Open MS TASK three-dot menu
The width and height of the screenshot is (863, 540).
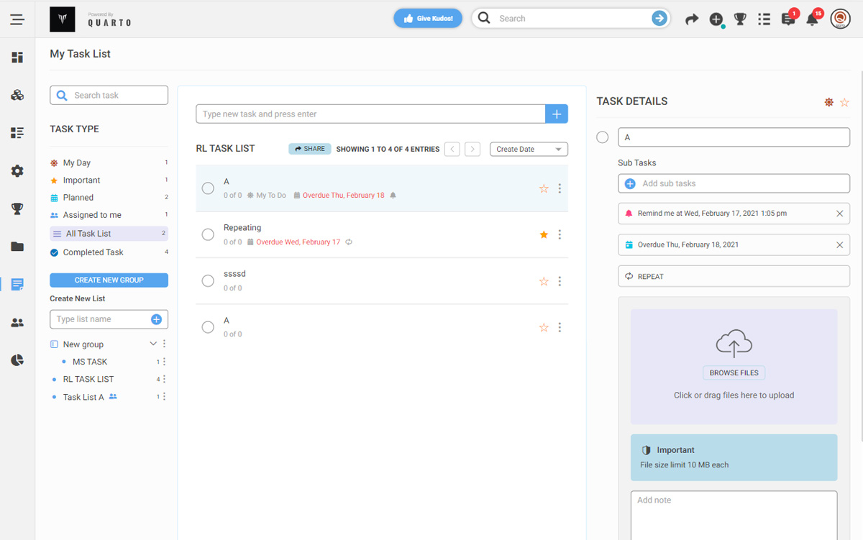coord(164,362)
